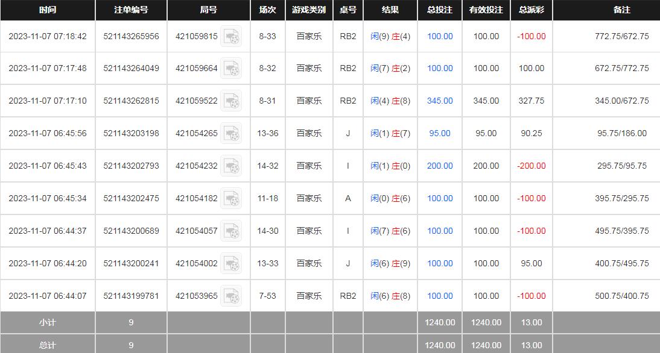Click result 闲(1) 庄(0)
Viewport: 660px width, 353px height.
click(390, 166)
